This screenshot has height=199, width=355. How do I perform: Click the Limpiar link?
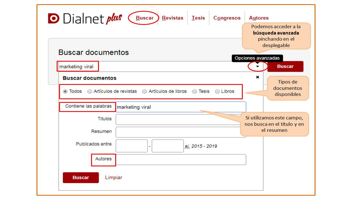[x=113, y=177]
